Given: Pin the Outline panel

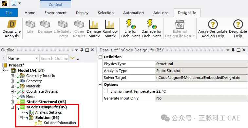Looking at the screenshot, I should (x=82, y=50).
